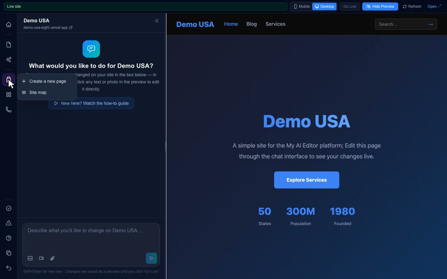Click the image upload icon in chat box
This screenshot has height=279, width=447.
30,258
